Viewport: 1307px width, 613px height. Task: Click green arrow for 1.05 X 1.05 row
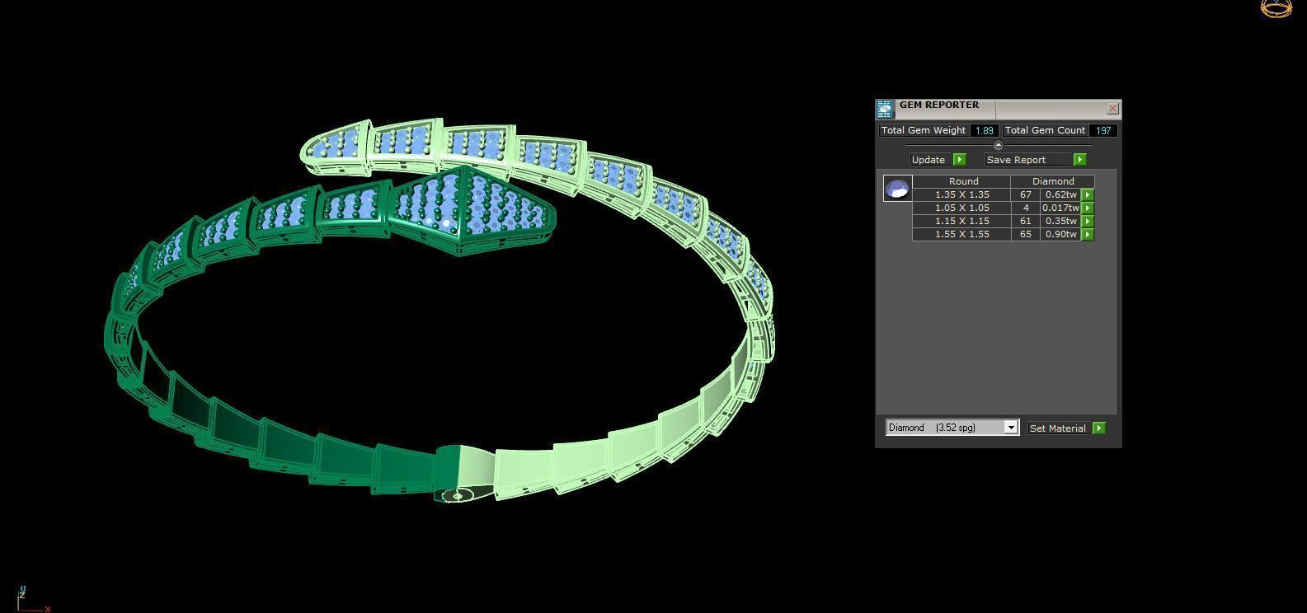click(1088, 208)
